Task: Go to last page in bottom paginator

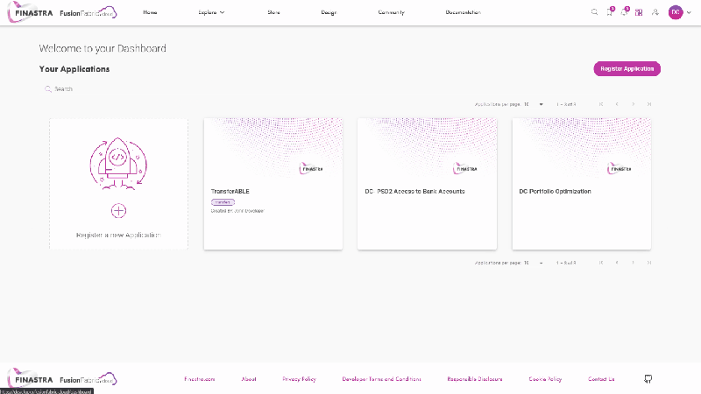Action: [649, 263]
